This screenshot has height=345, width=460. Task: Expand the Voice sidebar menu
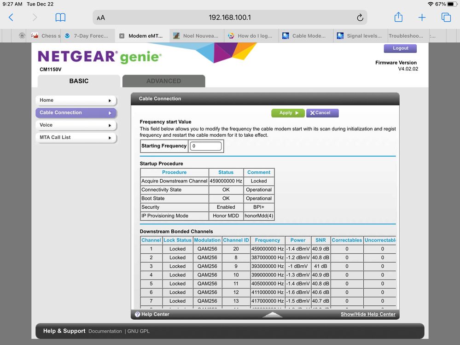click(76, 125)
